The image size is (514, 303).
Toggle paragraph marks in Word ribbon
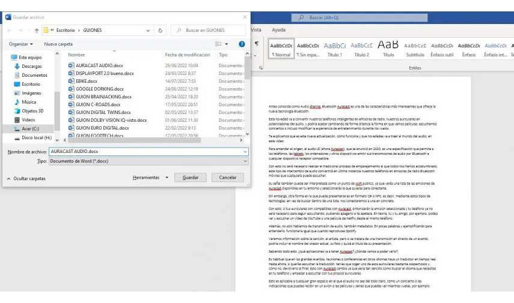(257, 44)
